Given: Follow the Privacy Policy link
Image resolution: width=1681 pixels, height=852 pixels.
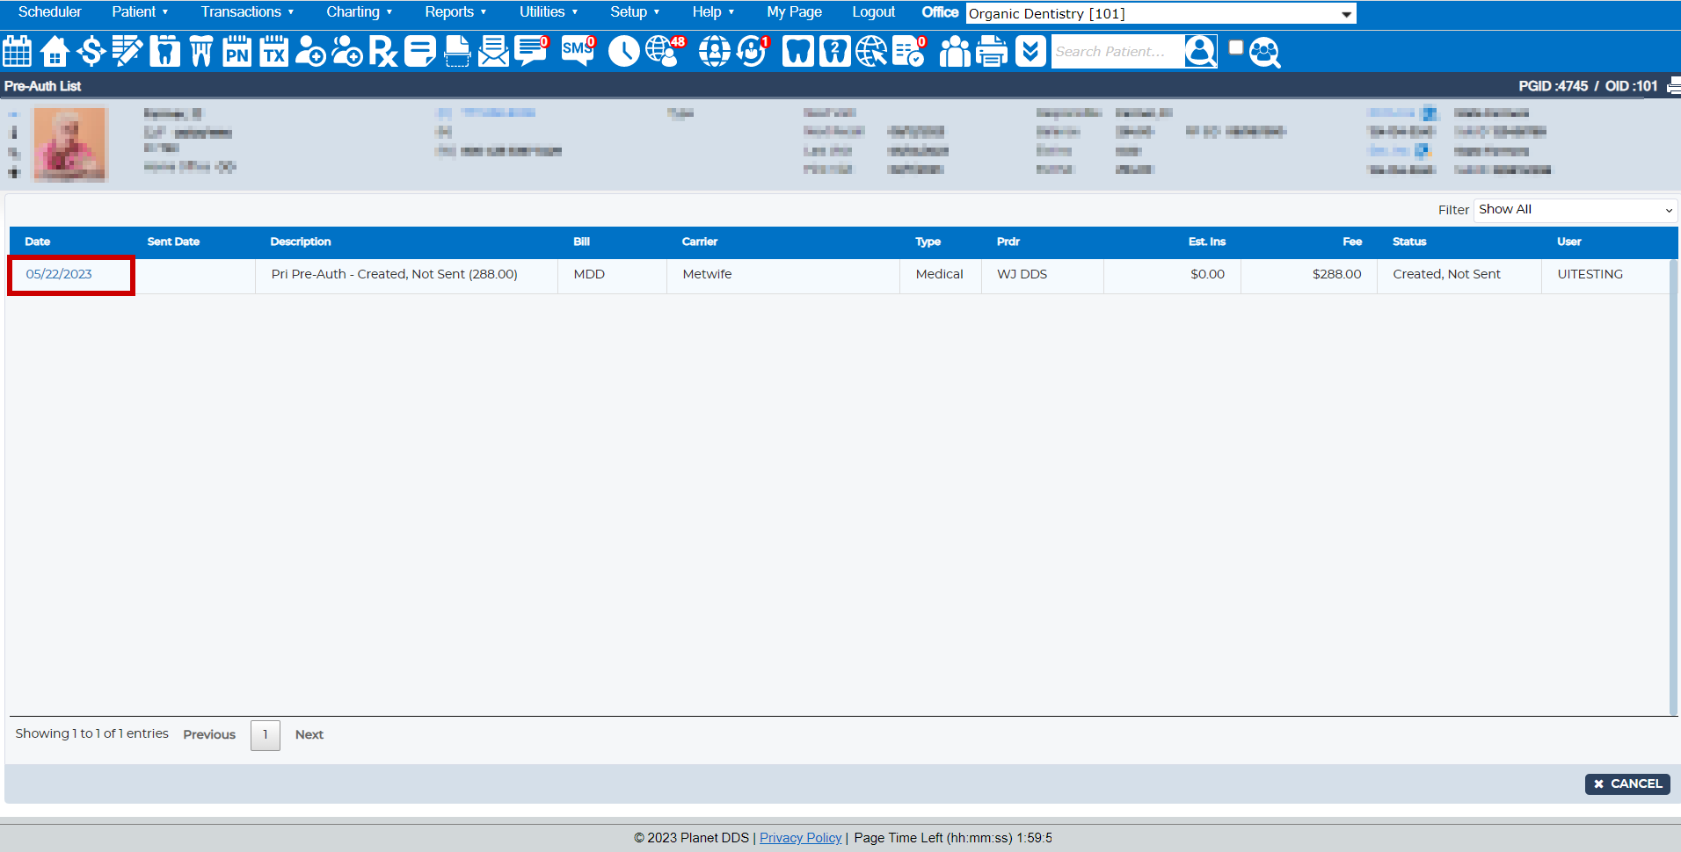Looking at the screenshot, I should 800,838.
